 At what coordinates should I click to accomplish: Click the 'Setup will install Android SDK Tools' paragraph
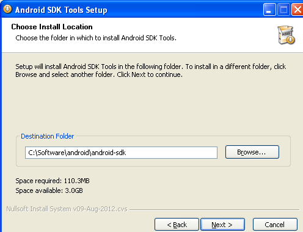click(x=151, y=70)
